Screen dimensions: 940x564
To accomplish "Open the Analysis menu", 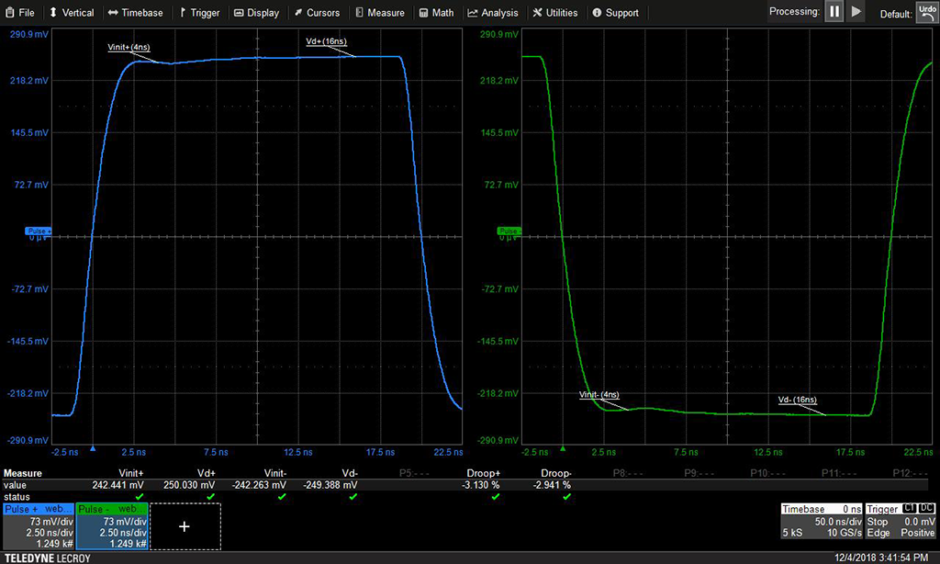I will (x=492, y=13).
